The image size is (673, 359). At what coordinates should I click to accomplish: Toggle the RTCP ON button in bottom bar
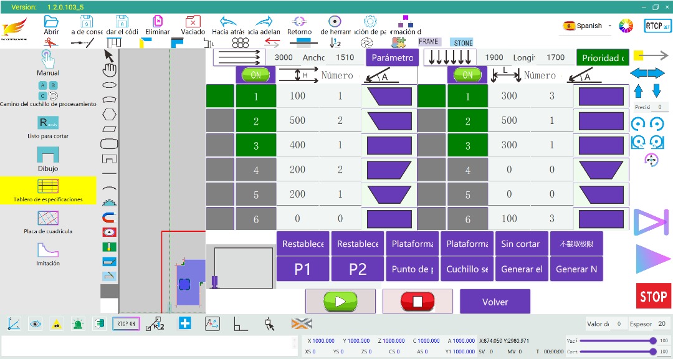click(x=126, y=323)
